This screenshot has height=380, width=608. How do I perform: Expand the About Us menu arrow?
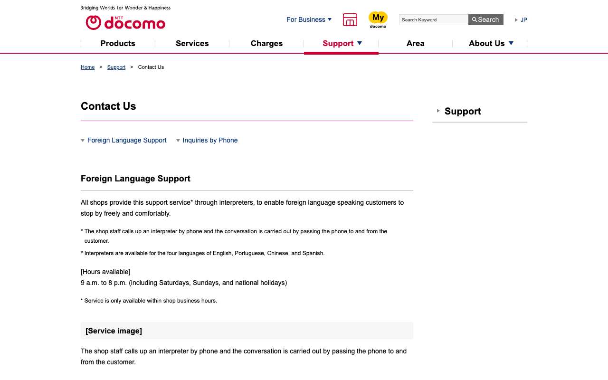coord(511,43)
